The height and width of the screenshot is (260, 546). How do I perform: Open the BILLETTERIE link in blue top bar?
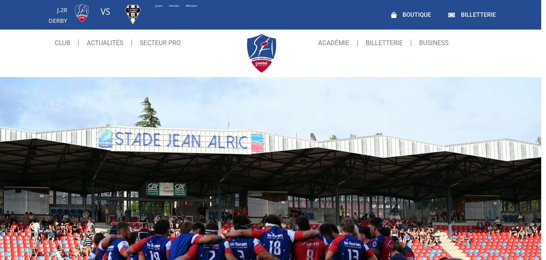478,15
